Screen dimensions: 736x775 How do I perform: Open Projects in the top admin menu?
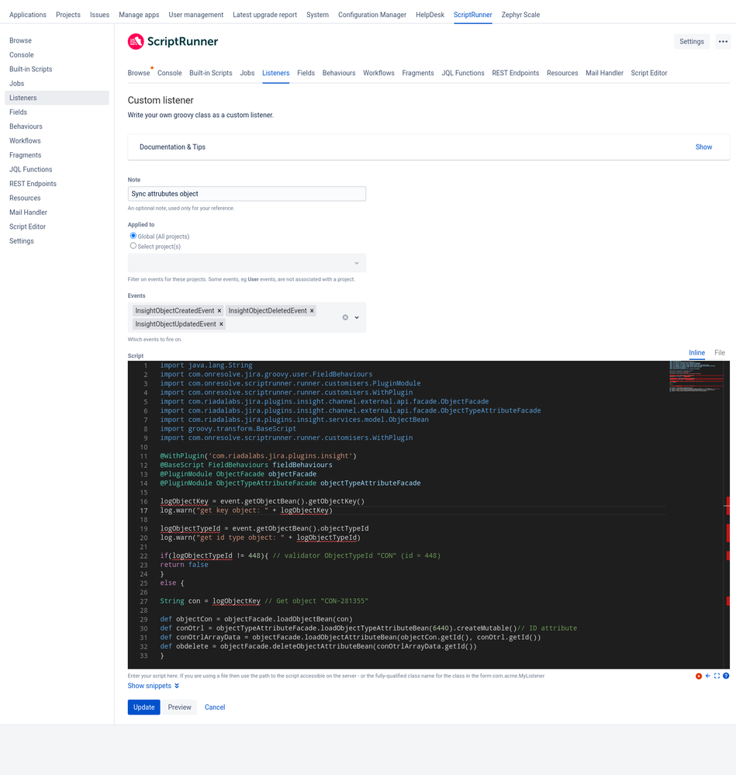(68, 15)
